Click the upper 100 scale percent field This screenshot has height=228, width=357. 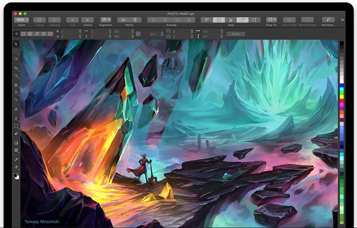pos(122,31)
